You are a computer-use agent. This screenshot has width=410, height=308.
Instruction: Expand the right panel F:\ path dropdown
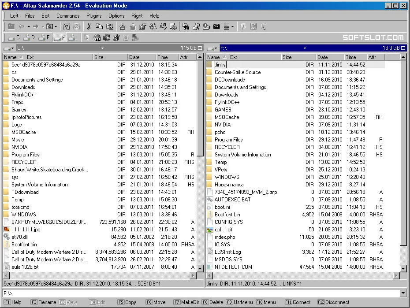coord(305,48)
